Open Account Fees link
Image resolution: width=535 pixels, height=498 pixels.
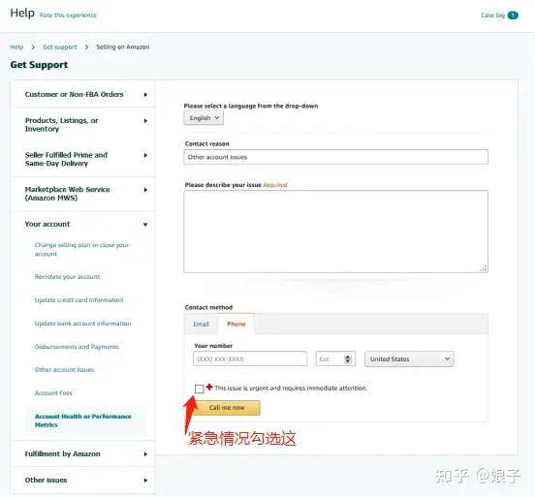coord(53,393)
